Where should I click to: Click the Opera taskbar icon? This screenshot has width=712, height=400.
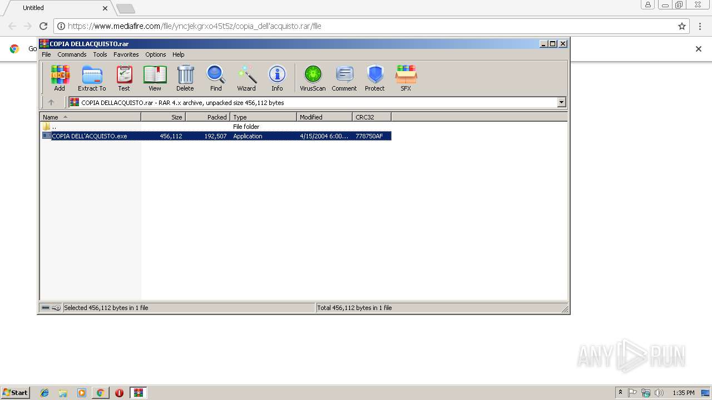119,393
